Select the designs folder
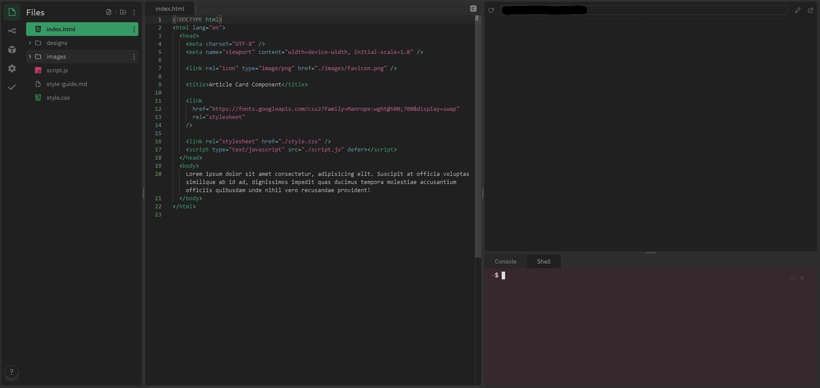This screenshot has width=820, height=388. pyautogui.click(x=82, y=43)
